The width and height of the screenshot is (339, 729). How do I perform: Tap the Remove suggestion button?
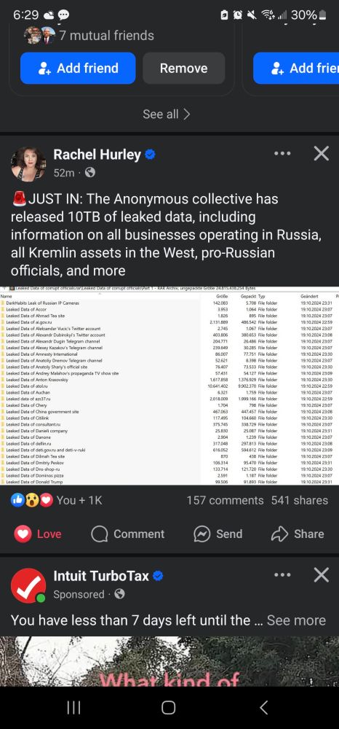click(183, 68)
